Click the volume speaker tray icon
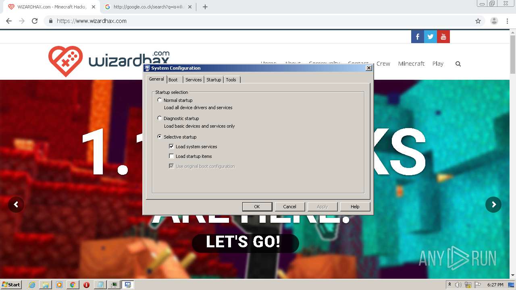 (458, 285)
